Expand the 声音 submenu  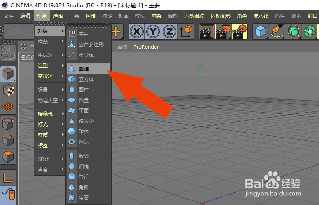pyautogui.click(x=50, y=169)
